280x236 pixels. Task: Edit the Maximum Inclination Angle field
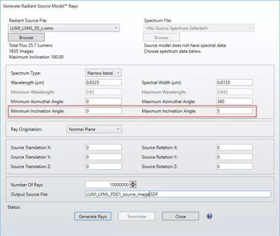[x=234, y=111]
